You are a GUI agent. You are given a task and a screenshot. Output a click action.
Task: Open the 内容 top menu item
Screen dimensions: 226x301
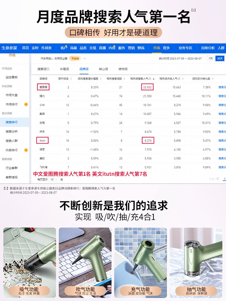point(112,48)
